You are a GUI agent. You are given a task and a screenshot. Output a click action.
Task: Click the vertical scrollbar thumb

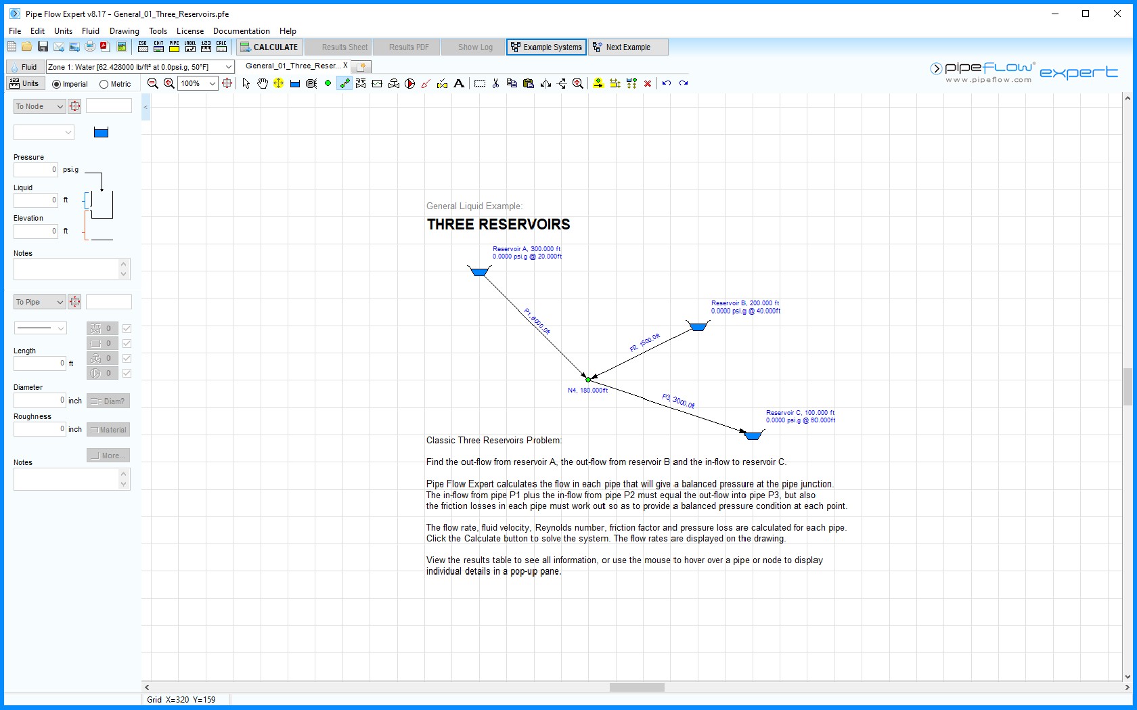point(1128,386)
